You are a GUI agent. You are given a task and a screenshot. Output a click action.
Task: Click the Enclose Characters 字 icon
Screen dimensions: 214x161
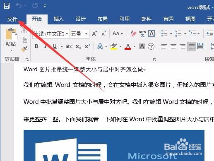151,46
